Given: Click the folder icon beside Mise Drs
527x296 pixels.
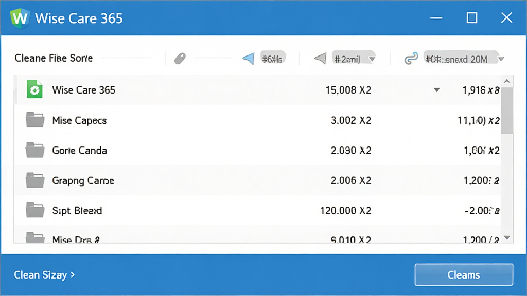Looking at the screenshot, I should tap(35, 237).
